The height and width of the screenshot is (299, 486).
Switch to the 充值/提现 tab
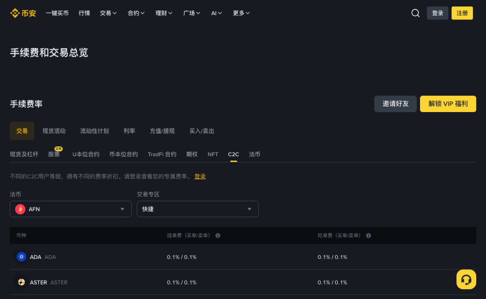tap(162, 131)
